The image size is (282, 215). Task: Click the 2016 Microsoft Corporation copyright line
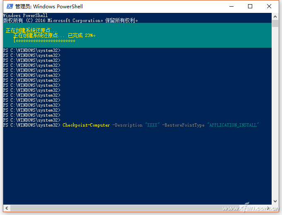click(x=70, y=20)
